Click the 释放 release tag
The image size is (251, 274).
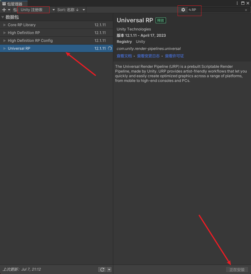coord(161,20)
